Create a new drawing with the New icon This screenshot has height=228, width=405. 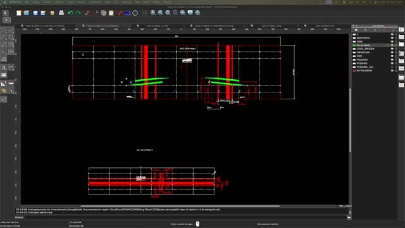pos(19,13)
